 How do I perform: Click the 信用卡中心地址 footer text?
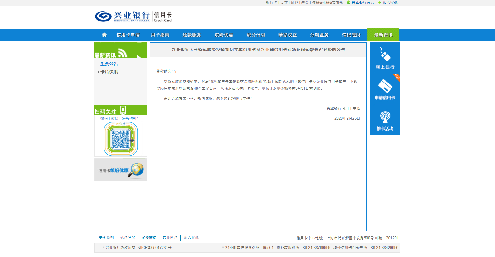click(x=347, y=238)
